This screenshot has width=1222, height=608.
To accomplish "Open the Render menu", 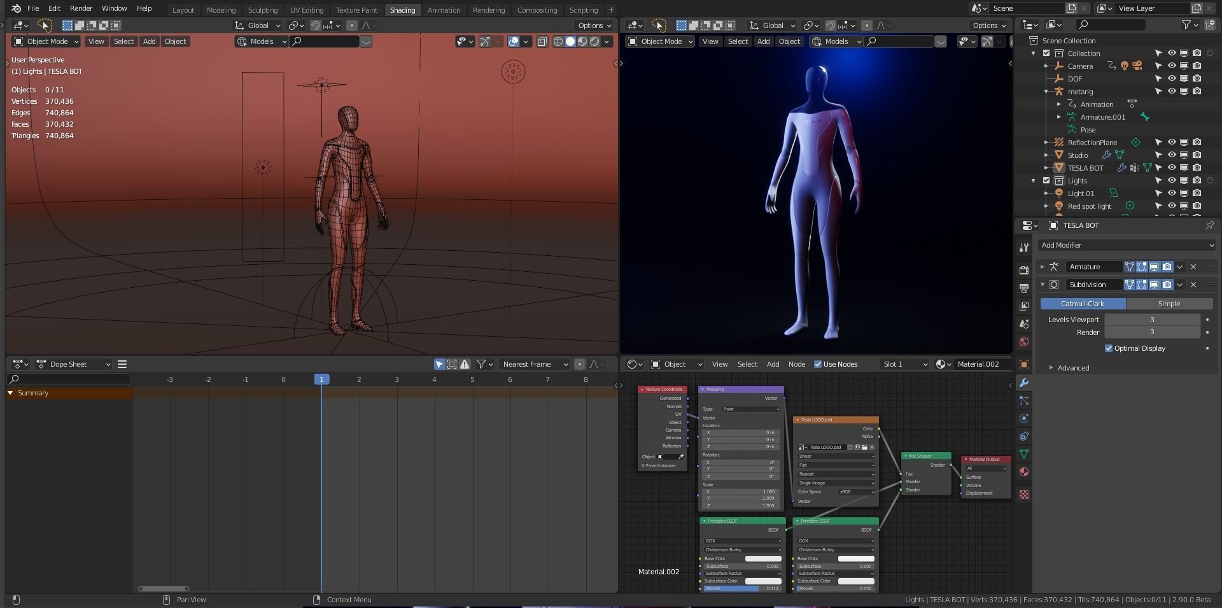I will point(81,8).
